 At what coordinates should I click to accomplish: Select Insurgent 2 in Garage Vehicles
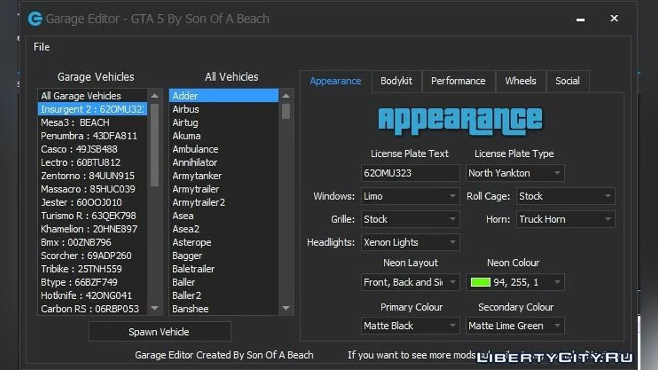[x=92, y=109]
